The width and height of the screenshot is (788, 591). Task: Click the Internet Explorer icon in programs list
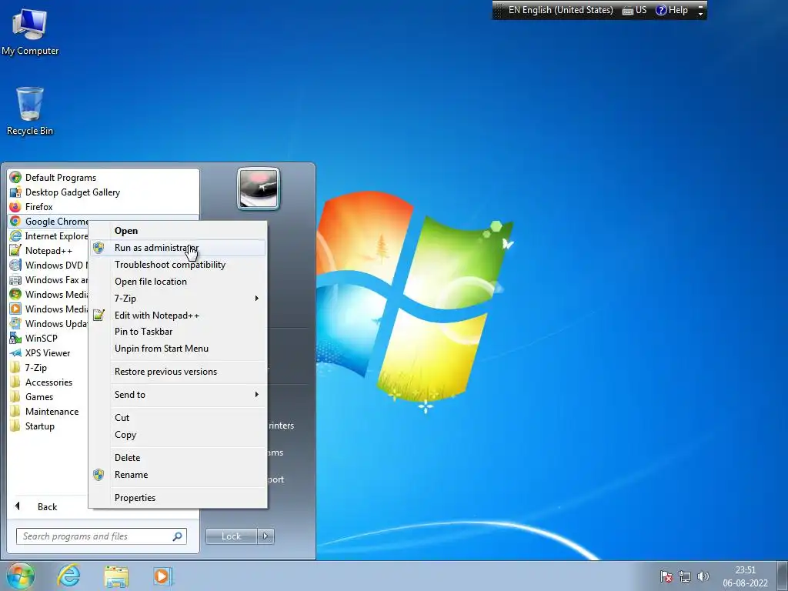tap(15, 235)
